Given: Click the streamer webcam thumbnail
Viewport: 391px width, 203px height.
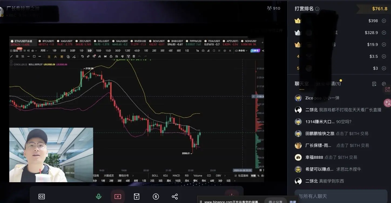Looking at the screenshot, I should pyautogui.click(x=51, y=155).
